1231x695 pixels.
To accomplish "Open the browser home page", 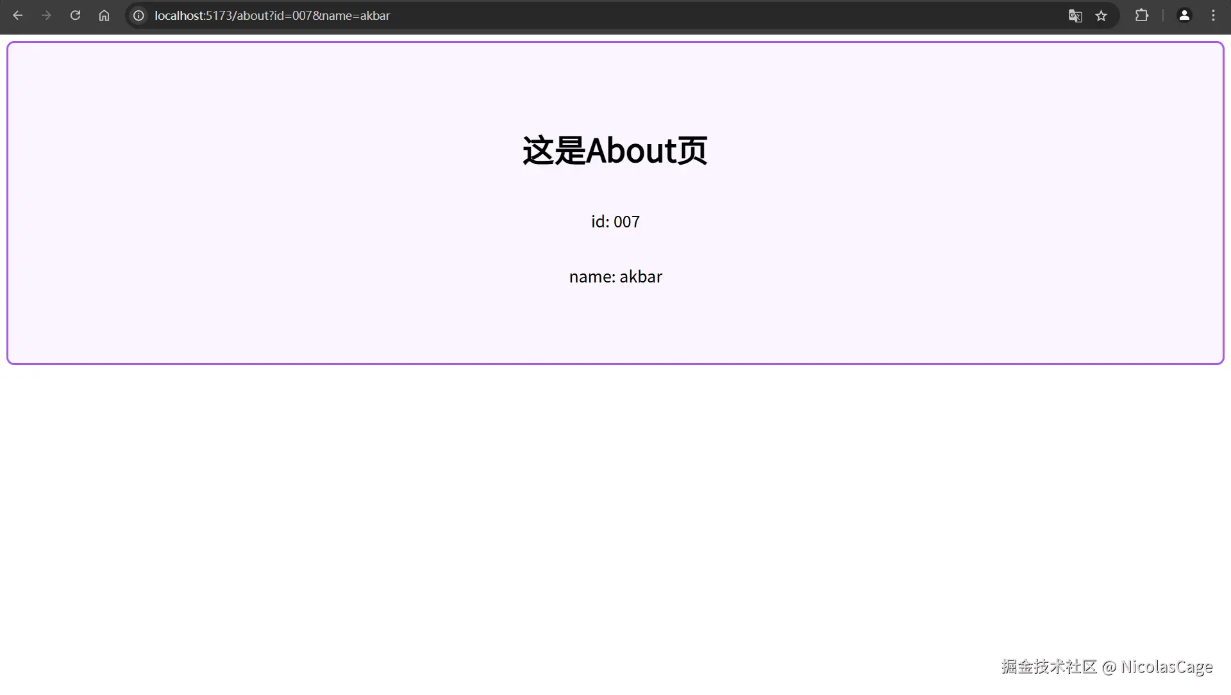I will (x=104, y=15).
